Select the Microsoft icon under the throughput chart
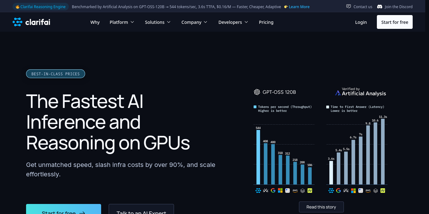429x214 pixels. pyautogui.click(x=280, y=190)
